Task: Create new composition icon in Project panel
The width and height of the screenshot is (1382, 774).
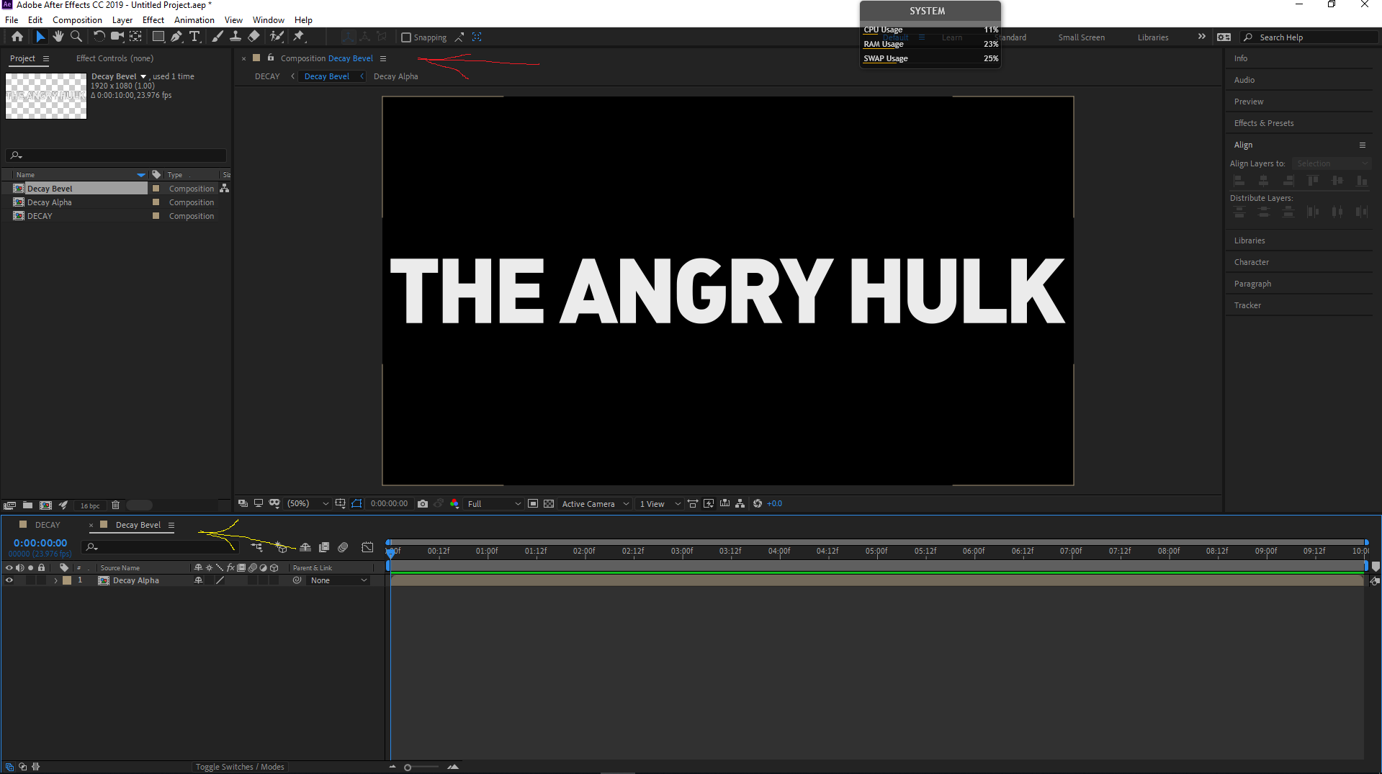Action: (45, 505)
